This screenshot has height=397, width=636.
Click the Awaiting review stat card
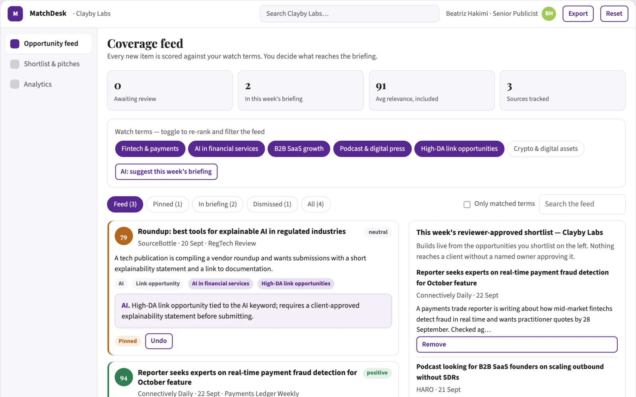pos(170,91)
